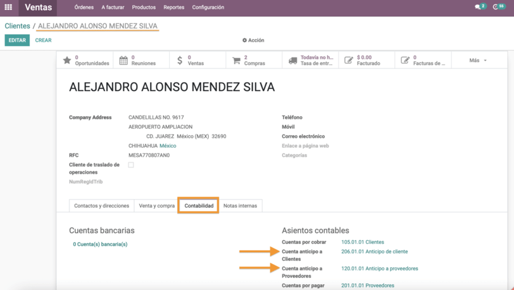This screenshot has height=290, width=514.
Task: Open account 201.01.01 Proveedores
Action: click(368, 286)
